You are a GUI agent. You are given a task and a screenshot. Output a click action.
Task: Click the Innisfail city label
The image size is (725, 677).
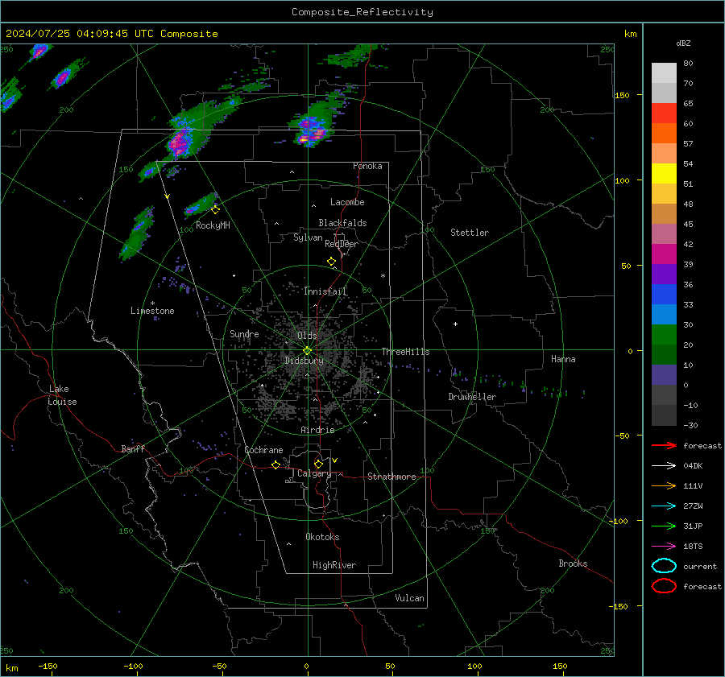[x=325, y=291]
